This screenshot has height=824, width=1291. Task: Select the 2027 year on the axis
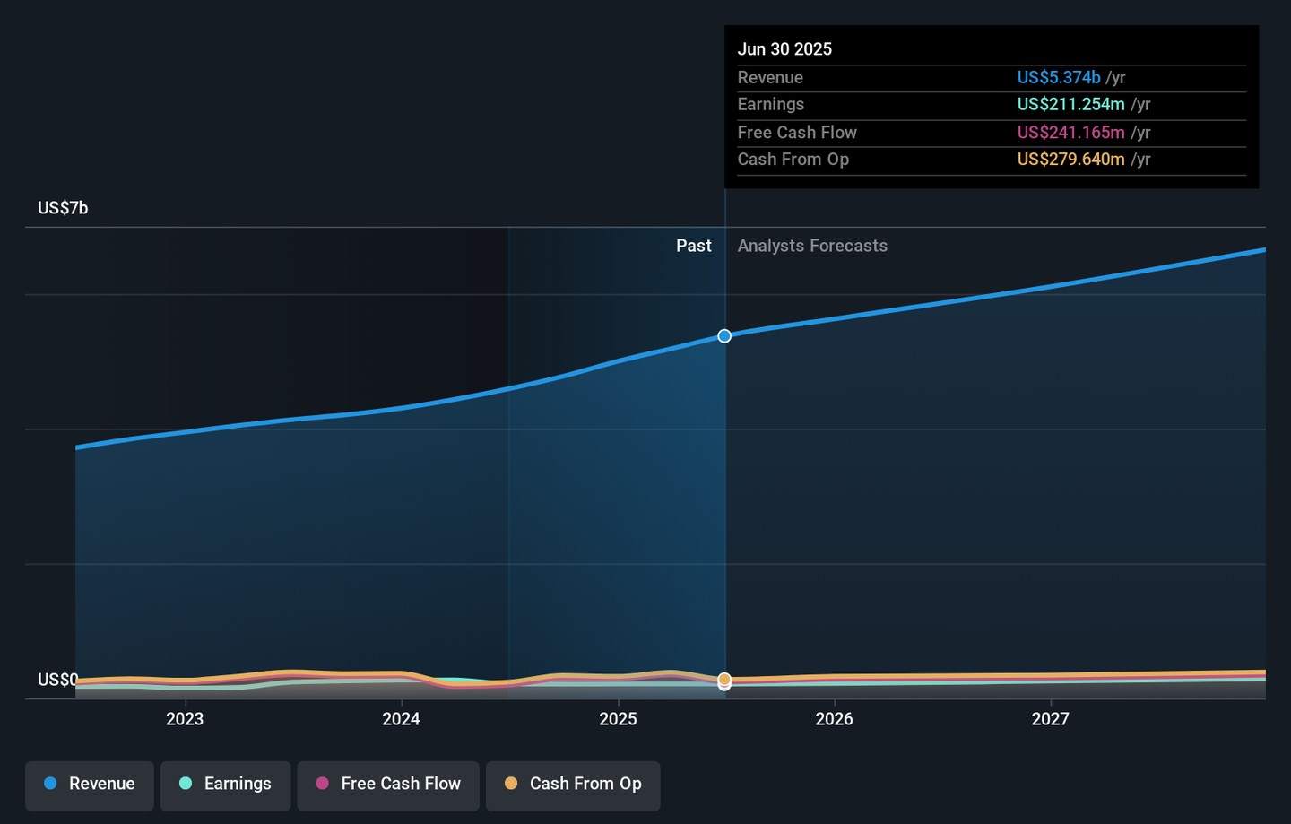tap(1050, 719)
